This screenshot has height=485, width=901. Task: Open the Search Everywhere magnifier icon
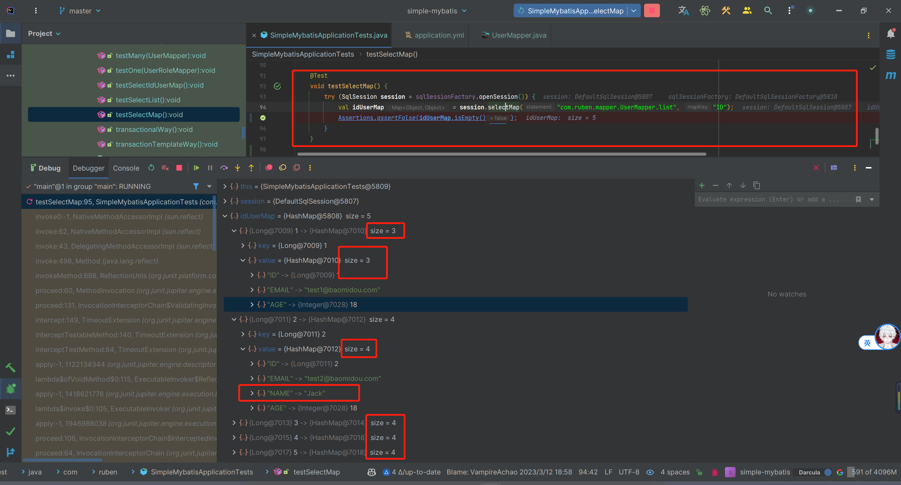768,11
